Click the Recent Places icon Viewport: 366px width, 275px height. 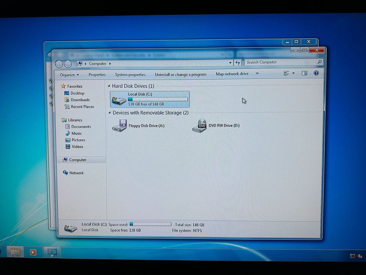(67, 106)
